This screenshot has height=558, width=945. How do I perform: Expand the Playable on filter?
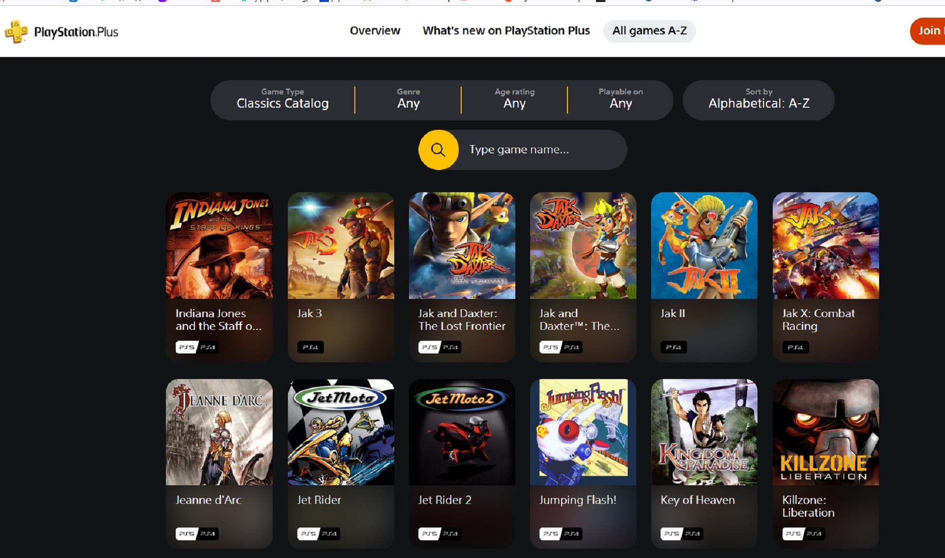[620, 100]
